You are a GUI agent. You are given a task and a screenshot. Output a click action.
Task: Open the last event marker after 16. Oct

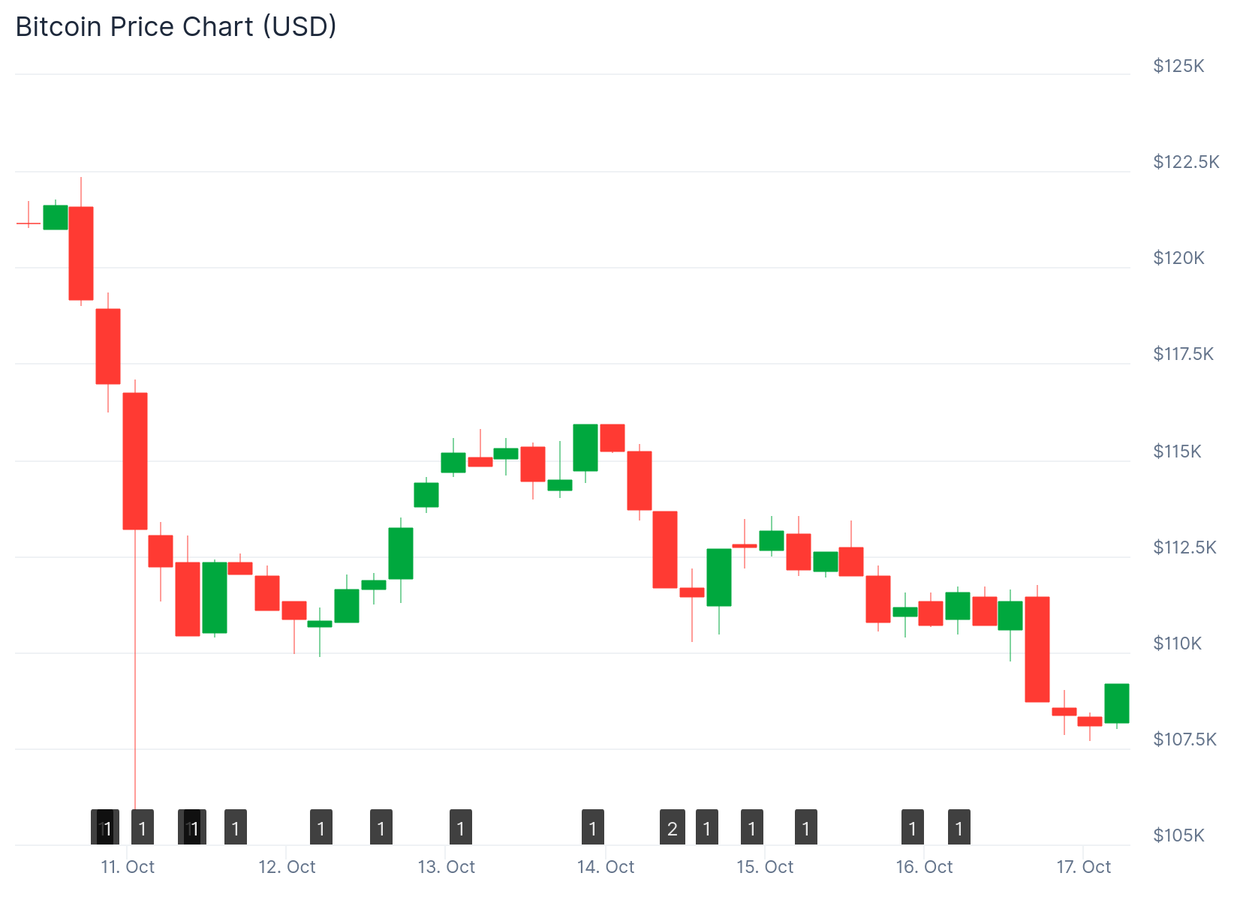click(959, 827)
